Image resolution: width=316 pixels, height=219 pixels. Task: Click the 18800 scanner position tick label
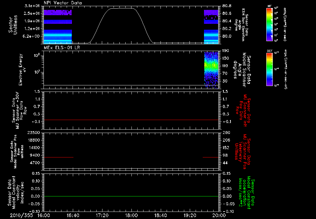pyautogui.click(x=34, y=140)
